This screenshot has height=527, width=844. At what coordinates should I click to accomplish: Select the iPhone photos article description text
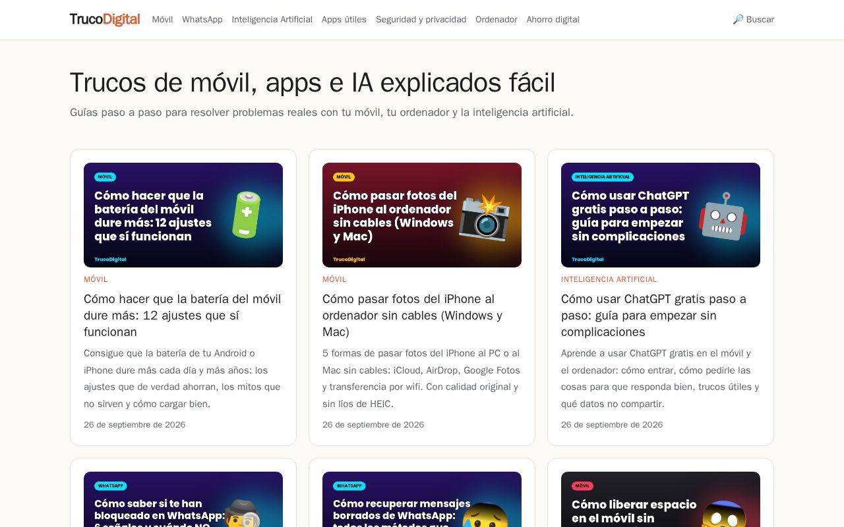[421, 379]
